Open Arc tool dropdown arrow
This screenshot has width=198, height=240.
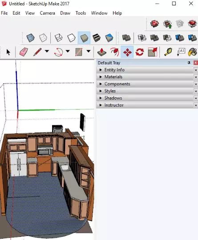(x=68, y=51)
